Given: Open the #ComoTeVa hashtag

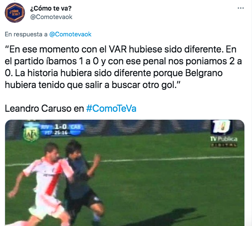Looking at the screenshot, I should [x=111, y=108].
